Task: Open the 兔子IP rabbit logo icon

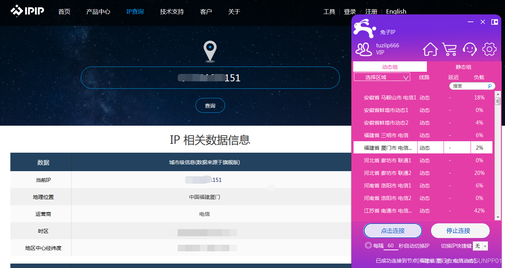Action: (x=364, y=29)
